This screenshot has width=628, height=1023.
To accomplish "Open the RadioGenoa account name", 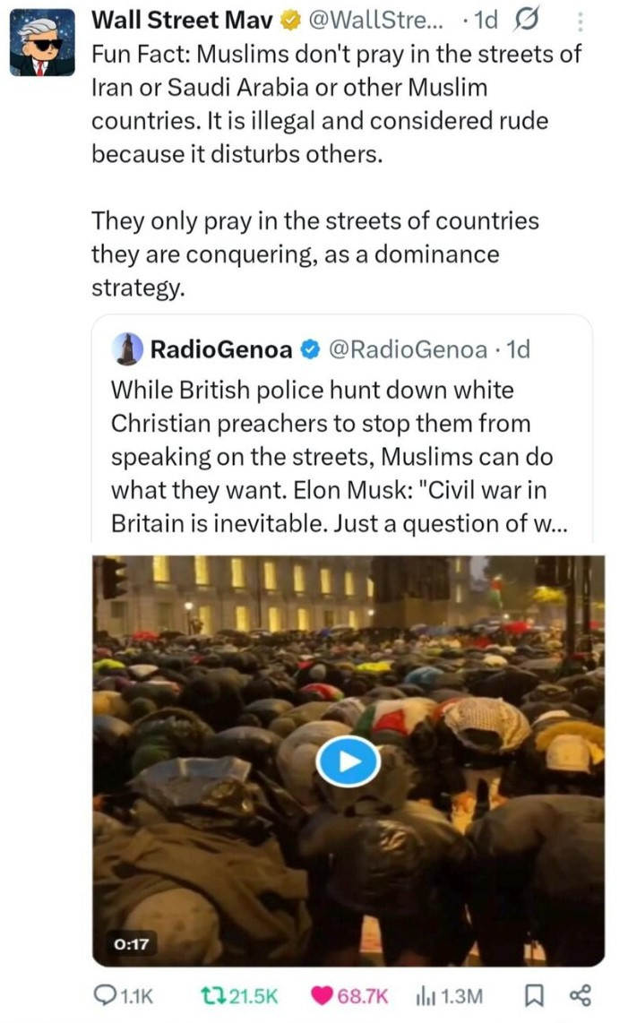I will tap(220, 349).
